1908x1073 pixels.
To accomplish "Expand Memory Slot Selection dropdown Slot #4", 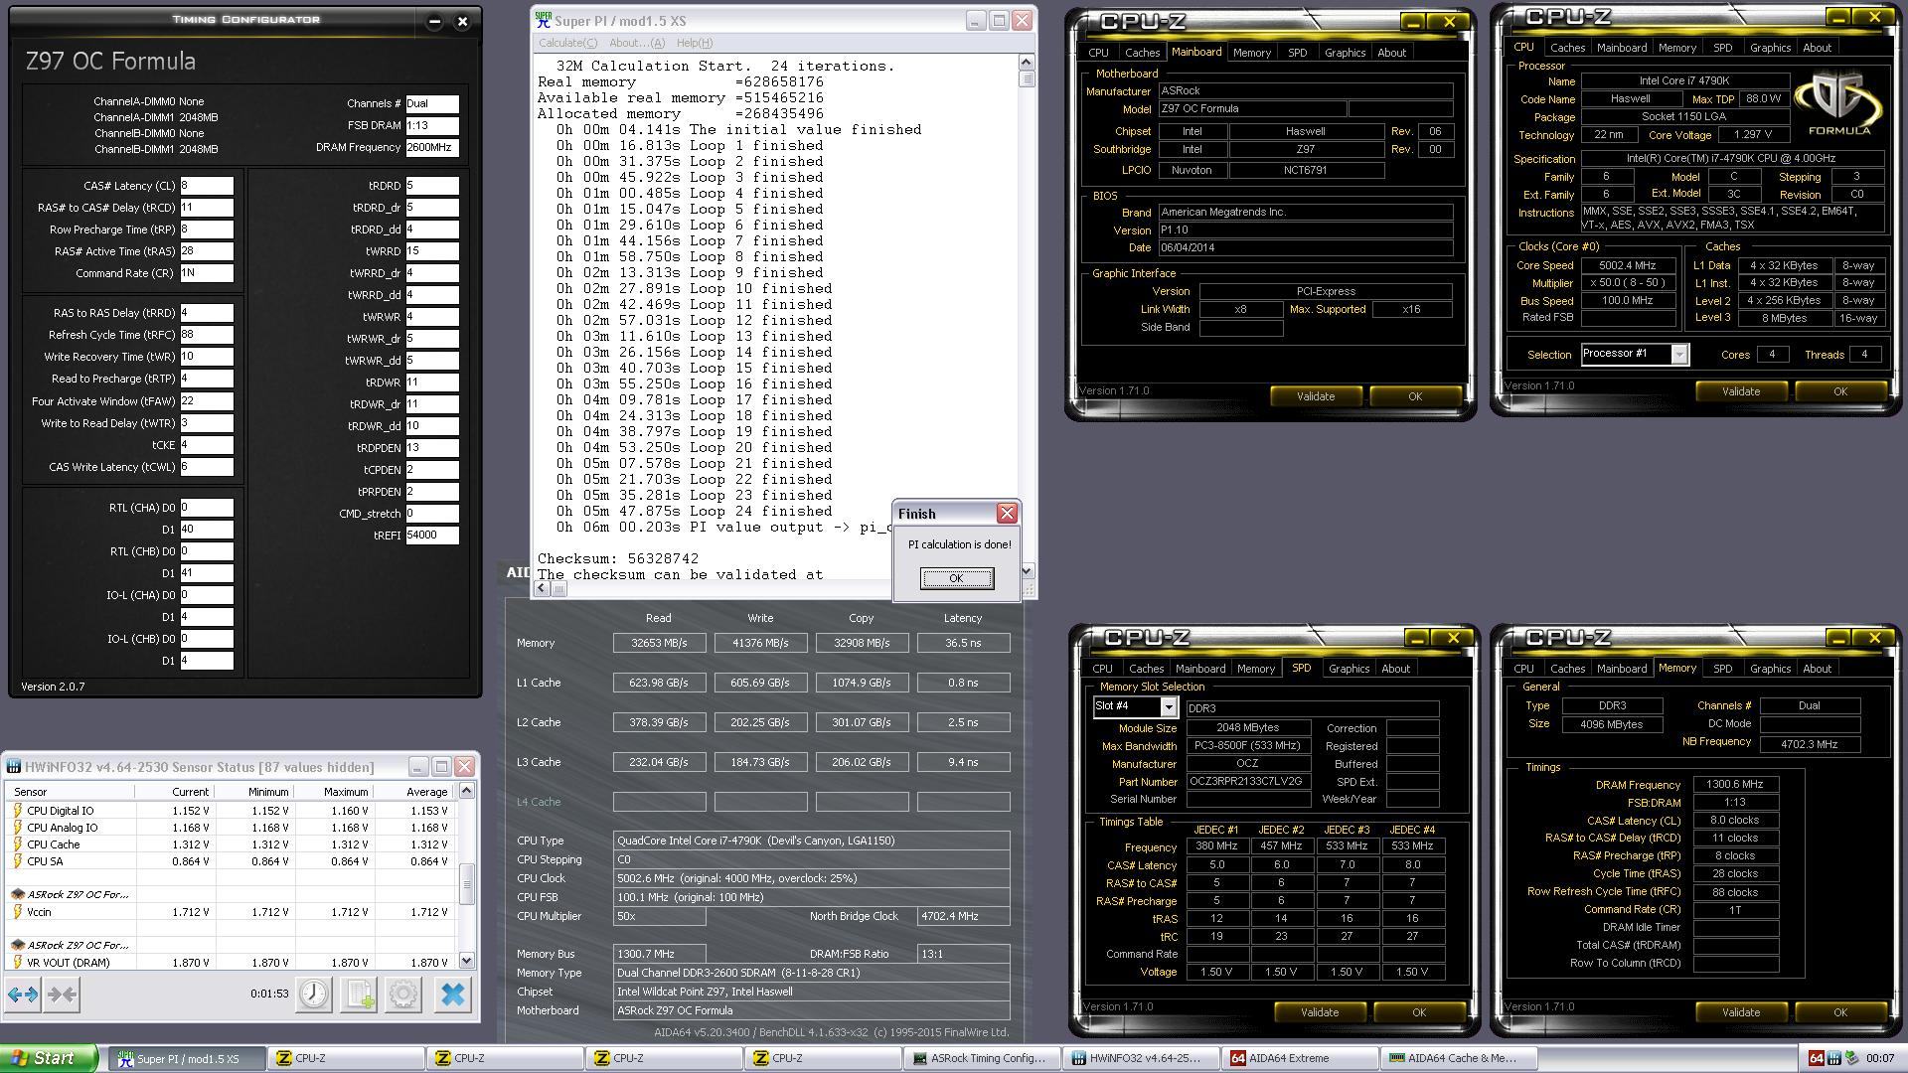I will pyautogui.click(x=1168, y=707).
